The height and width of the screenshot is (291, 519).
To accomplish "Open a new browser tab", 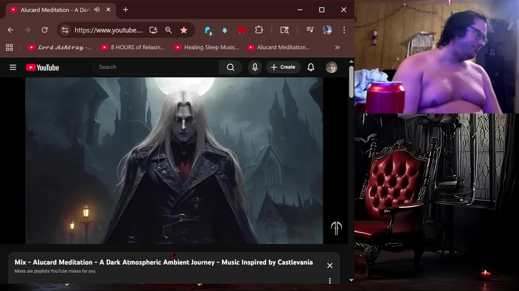I will point(125,10).
